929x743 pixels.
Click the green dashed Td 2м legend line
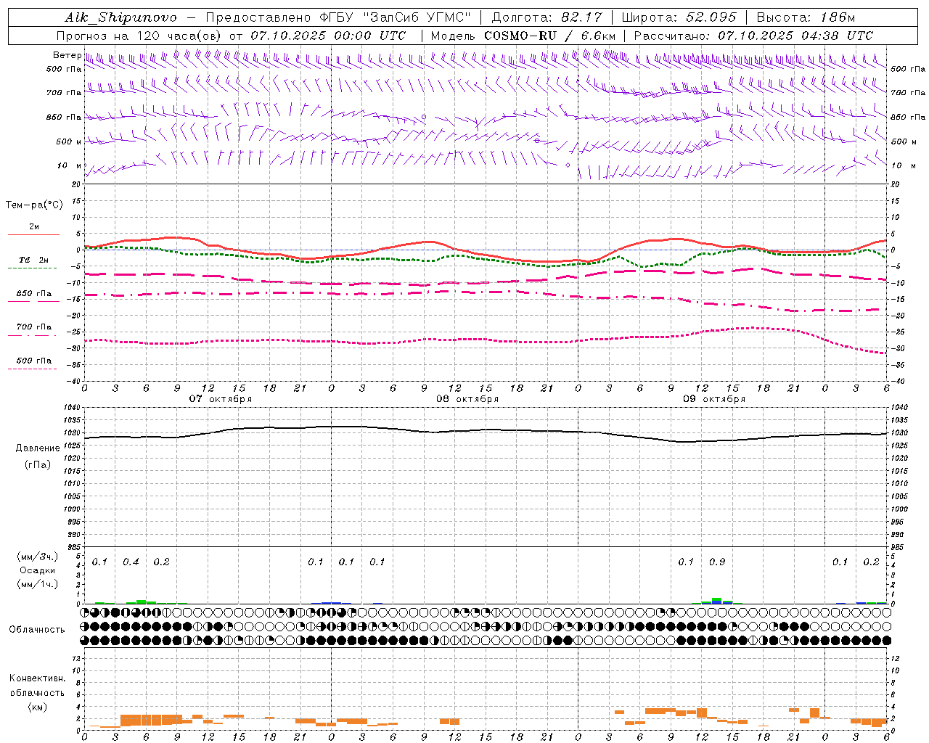(x=33, y=268)
